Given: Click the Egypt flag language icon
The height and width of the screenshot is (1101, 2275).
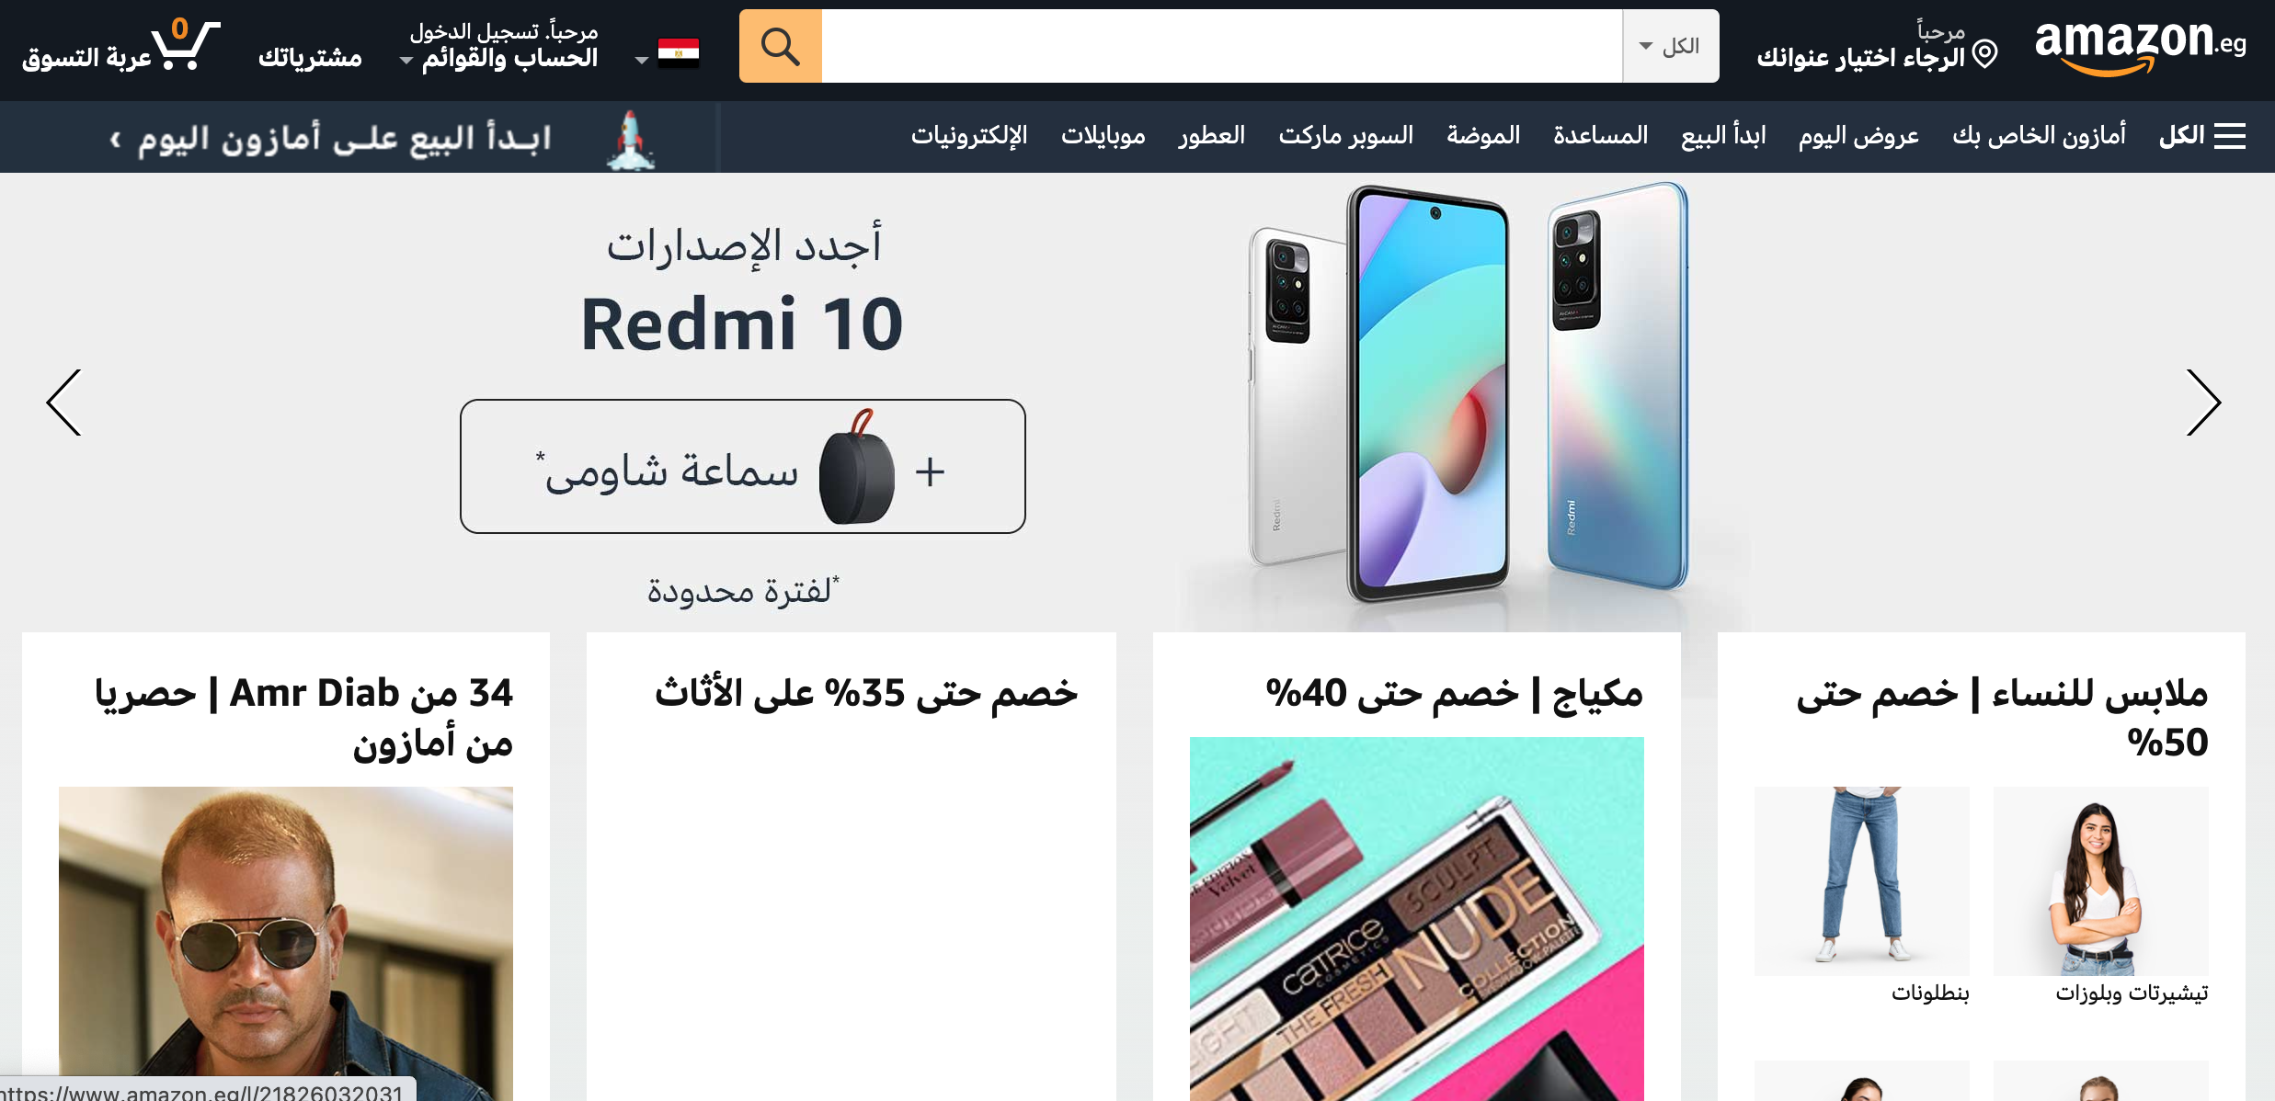Looking at the screenshot, I should point(679,52).
